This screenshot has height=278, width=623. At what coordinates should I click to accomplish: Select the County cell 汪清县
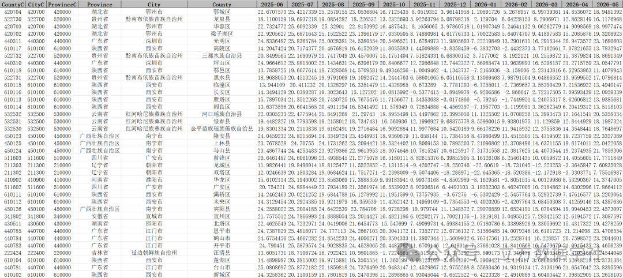(x=222, y=253)
